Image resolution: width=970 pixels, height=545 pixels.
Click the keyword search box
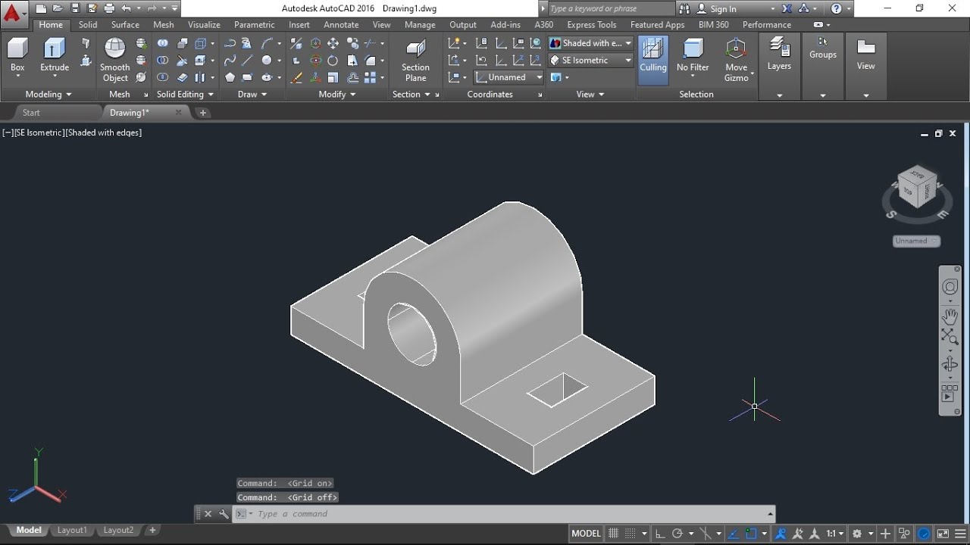coord(610,9)
